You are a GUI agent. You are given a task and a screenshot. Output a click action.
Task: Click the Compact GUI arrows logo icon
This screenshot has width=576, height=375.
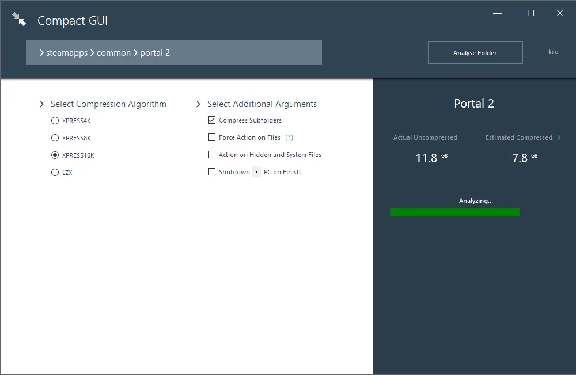click(19, 19)
